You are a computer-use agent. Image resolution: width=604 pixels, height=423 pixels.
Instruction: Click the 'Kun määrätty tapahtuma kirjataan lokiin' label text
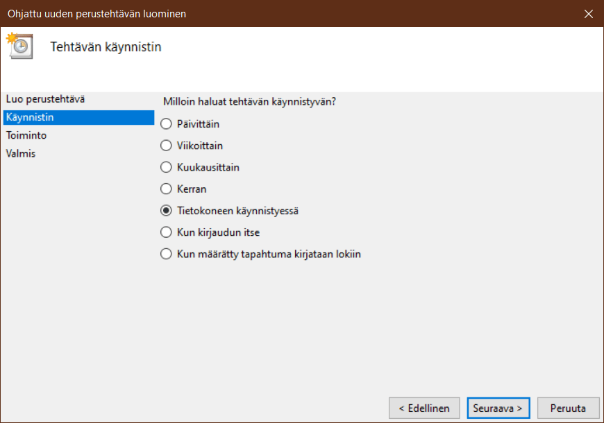coord(269,254)
